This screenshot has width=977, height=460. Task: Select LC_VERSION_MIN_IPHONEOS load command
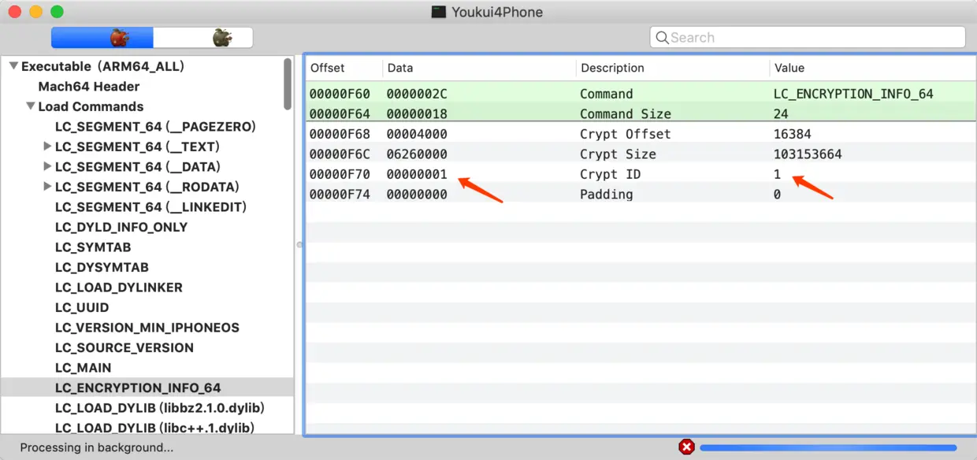147,328
